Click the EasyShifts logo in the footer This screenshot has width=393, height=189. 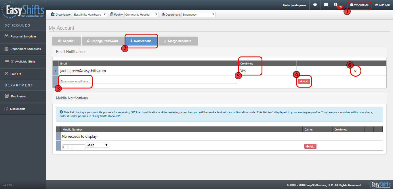(380, 185)
